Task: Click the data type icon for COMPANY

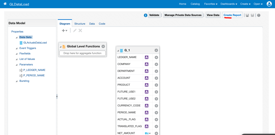Action: click(x=147, y=64)
